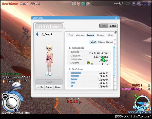Click the globe icon in ระยะทาง row

click(x=88, y=63)
